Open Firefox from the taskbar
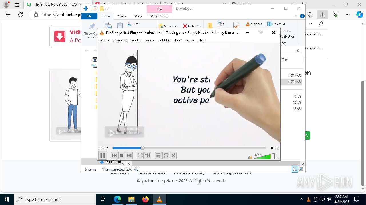The height and width of the screenshot is (205, 366). tap(146, 199)
